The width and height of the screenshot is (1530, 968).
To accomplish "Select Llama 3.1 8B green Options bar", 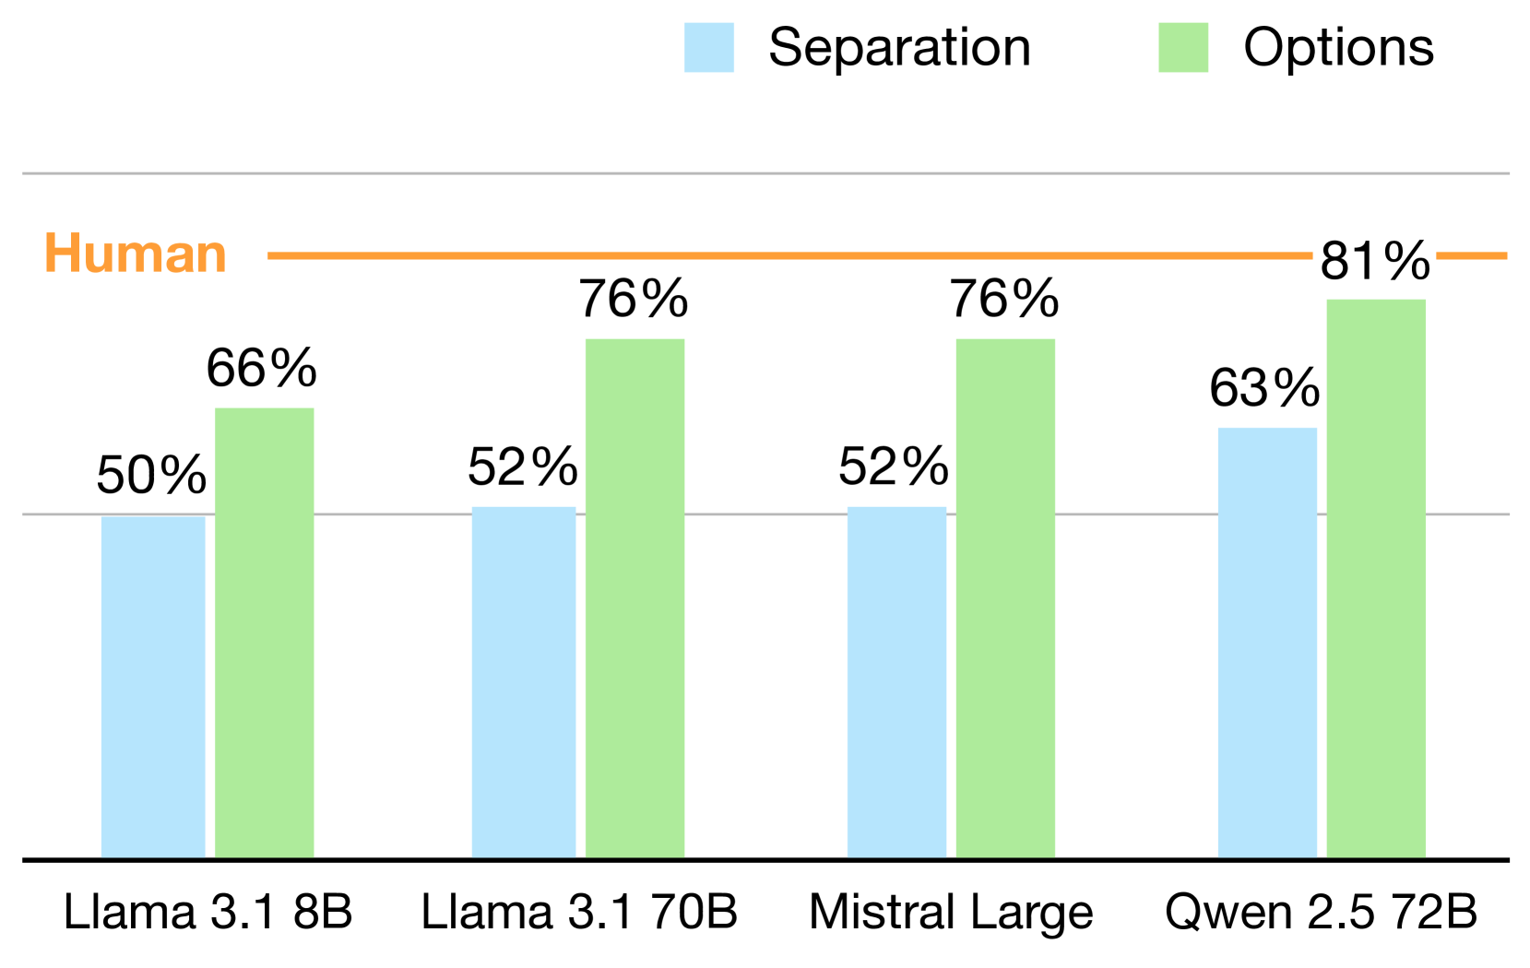I will tap(265, 633).
